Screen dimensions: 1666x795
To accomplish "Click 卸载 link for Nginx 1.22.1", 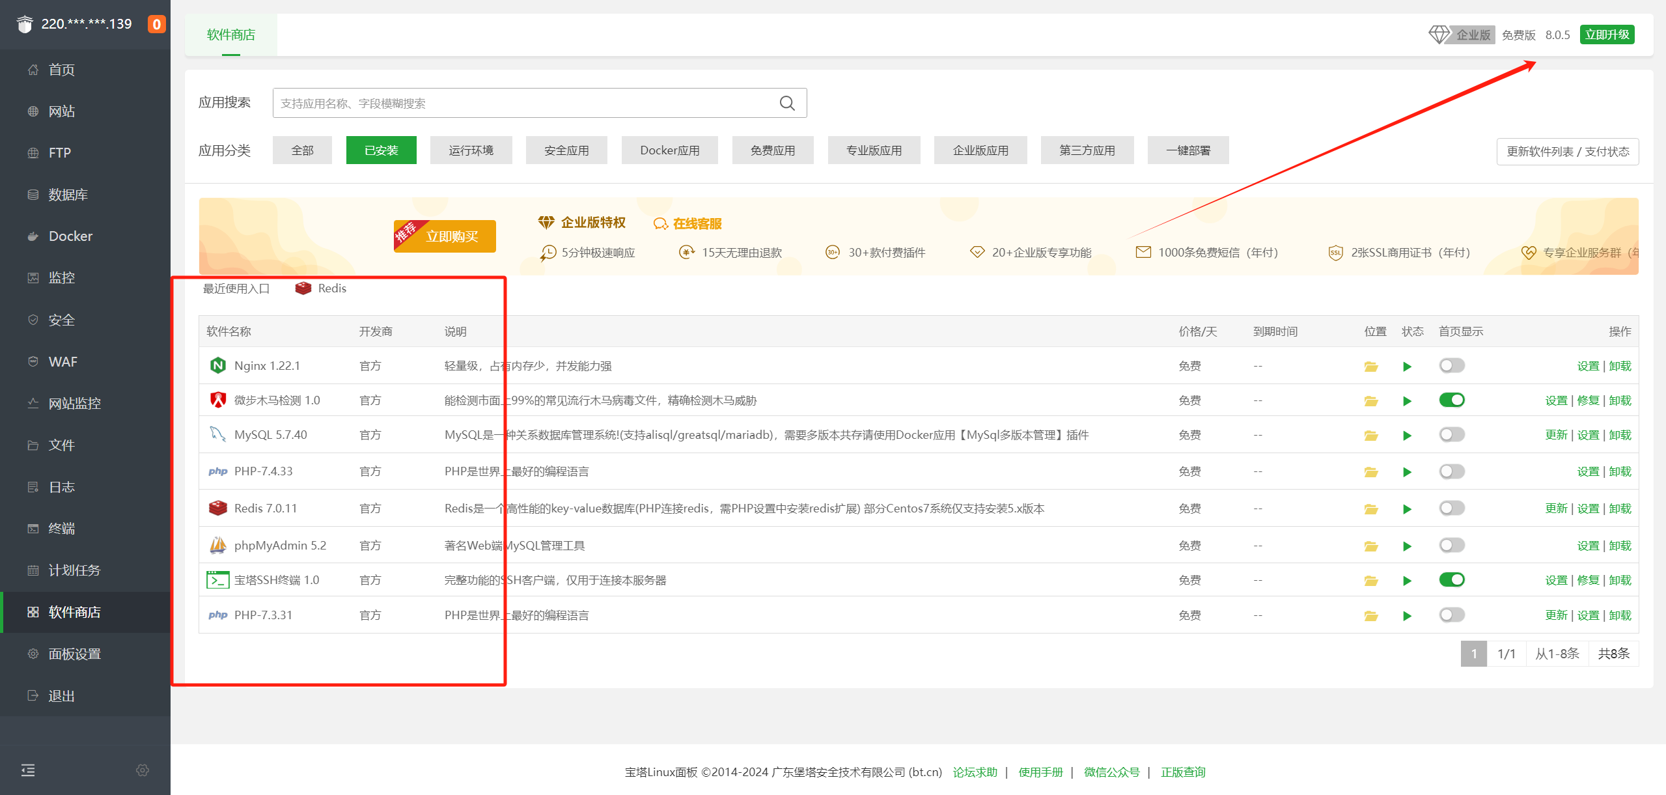I will point(1620,366).
